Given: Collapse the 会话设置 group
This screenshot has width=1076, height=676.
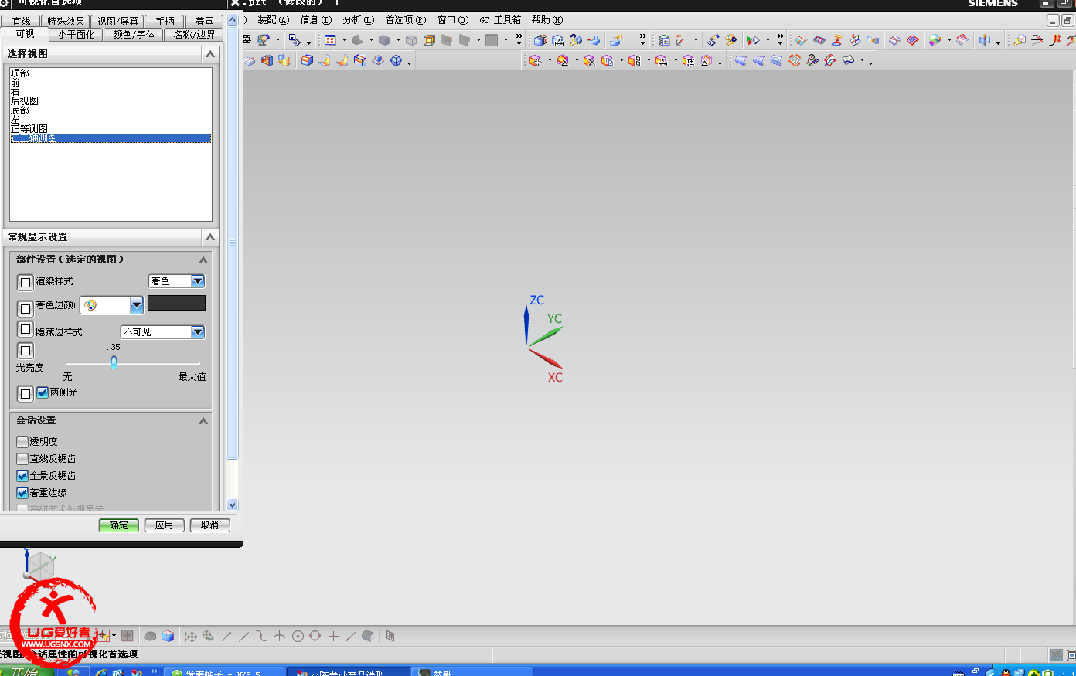Looking at the screenshot, I should click(x=203, y=421).
